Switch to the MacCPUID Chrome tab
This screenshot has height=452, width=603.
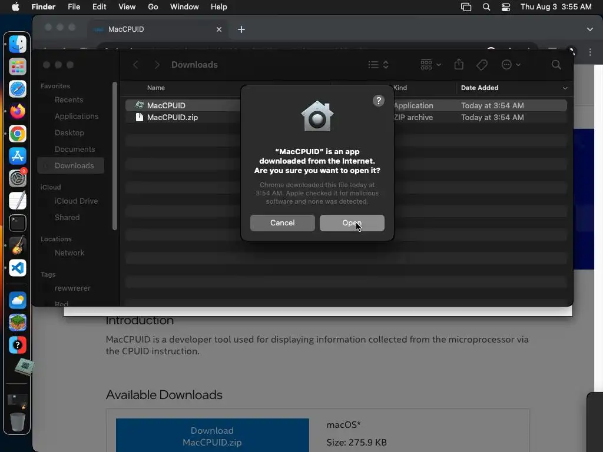pos(158,29)
